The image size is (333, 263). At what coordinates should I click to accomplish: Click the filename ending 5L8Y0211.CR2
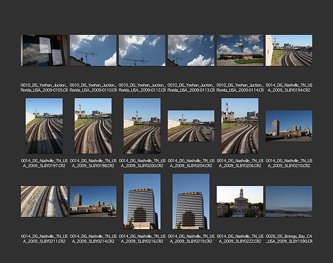44,239
